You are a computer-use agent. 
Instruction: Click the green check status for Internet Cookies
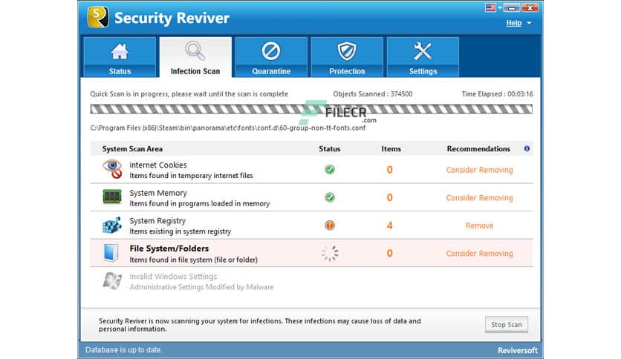click(330, 170)
